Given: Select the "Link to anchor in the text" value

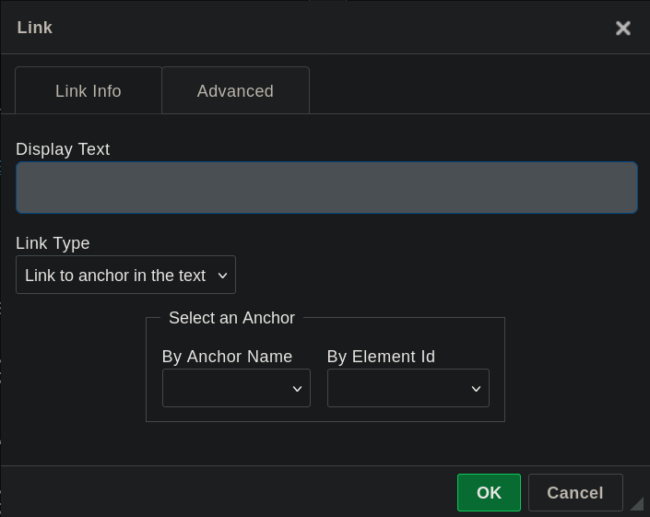Looking at the screenshot, I should tap(115, 276).
